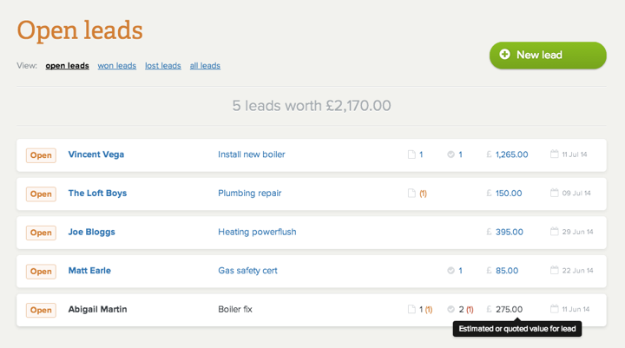Switch view to lost leads
Image resolution: width=625 pixels, height=348 pixels.
coord(162,65)
